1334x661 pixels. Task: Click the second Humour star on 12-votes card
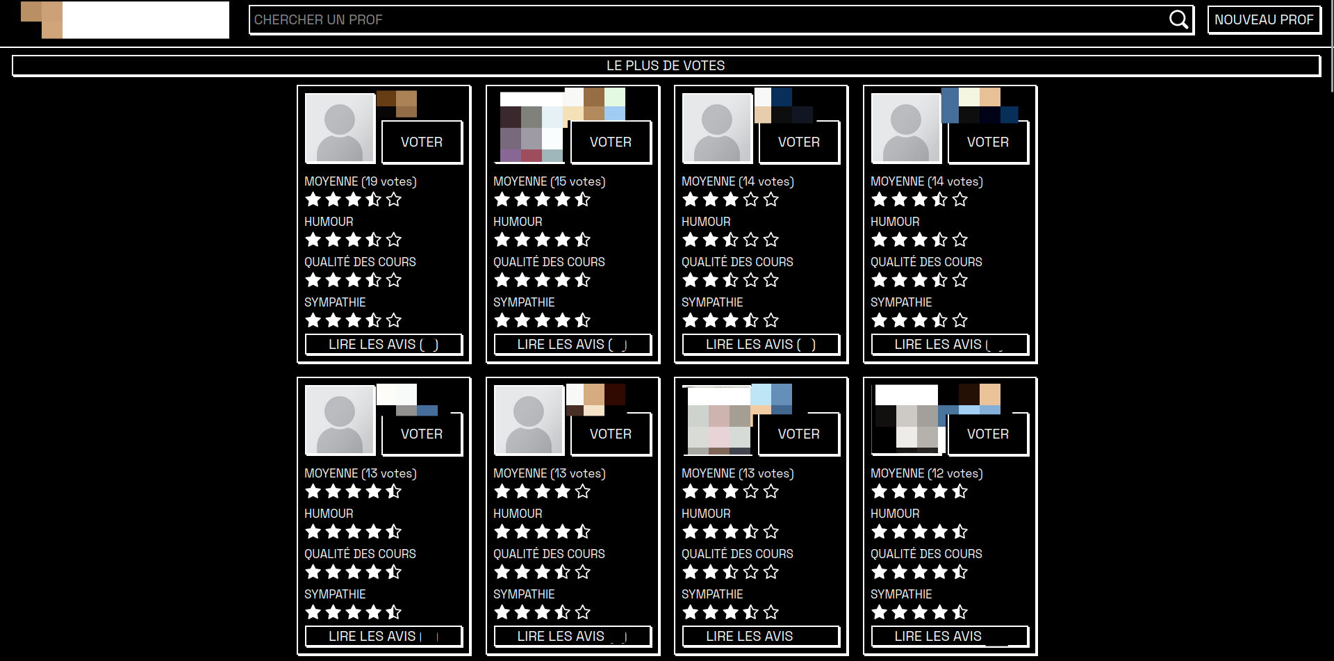(x=900, y=532)
